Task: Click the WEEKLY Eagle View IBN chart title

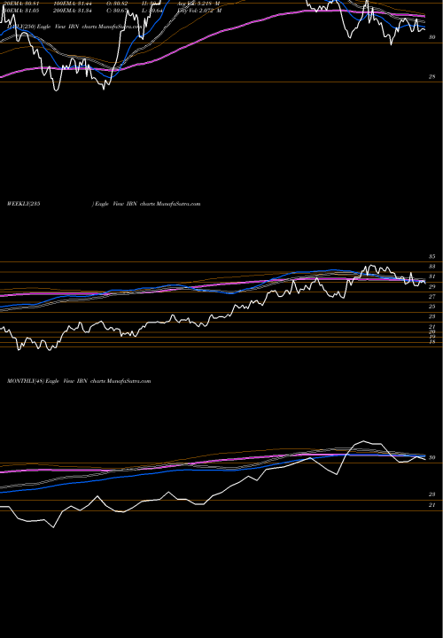Action: point(104,204)
